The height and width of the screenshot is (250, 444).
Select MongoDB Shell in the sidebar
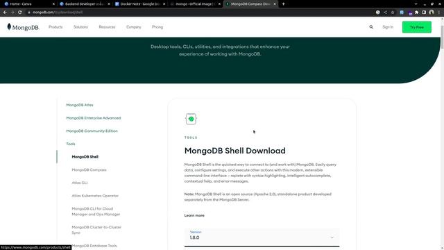point(85,157)
